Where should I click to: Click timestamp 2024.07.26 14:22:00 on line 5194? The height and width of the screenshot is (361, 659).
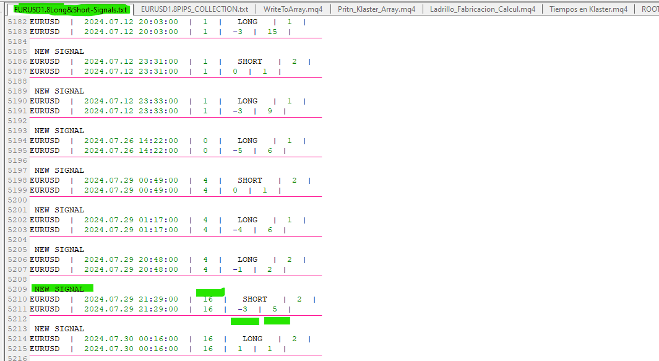point(131,141)
